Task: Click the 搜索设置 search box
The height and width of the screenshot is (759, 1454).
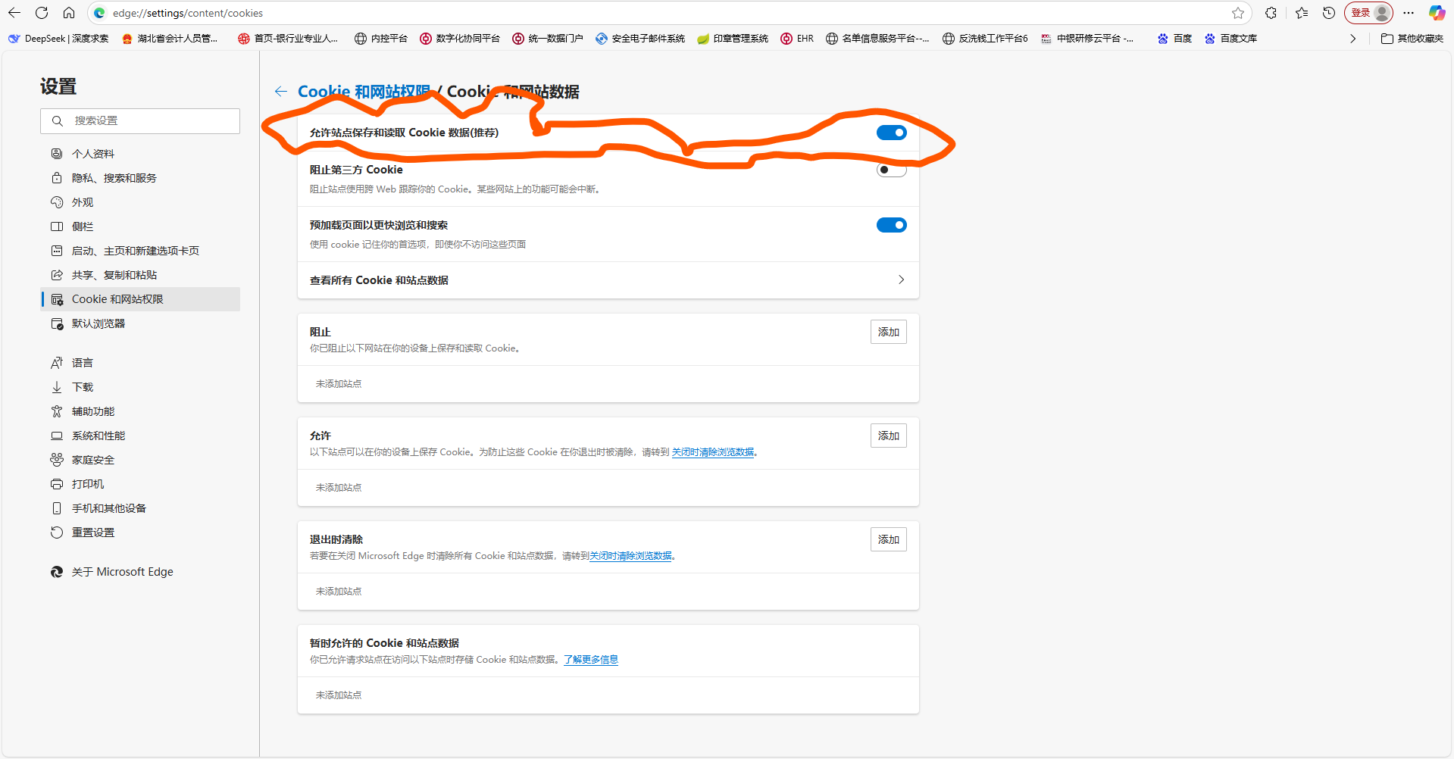Action: coord(140,121)
